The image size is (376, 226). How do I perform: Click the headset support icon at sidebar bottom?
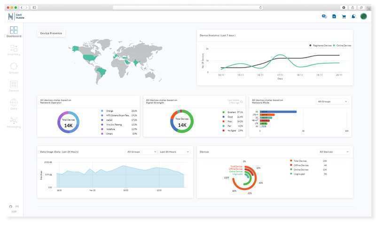pyautogui.click(x=10, y=206)
